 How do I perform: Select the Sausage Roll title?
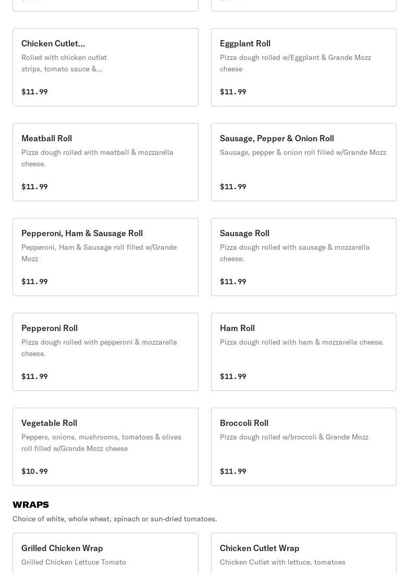tap(244, 233)
